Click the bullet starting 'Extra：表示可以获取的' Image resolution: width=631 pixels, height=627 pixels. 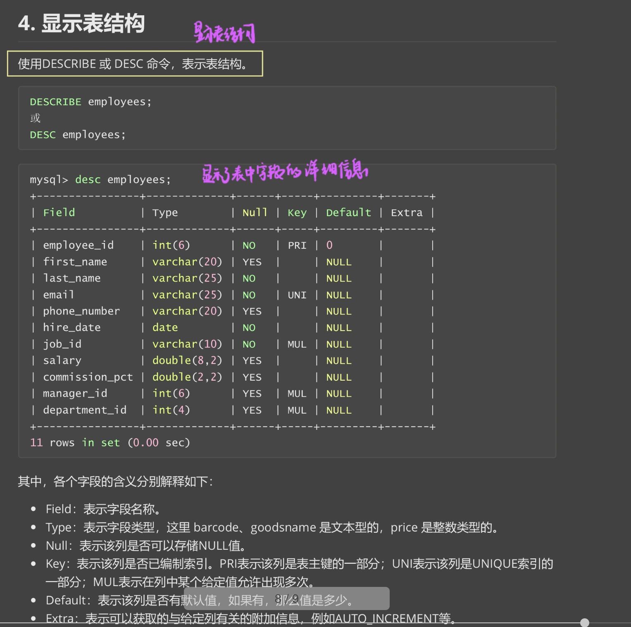tap(250, 618)
